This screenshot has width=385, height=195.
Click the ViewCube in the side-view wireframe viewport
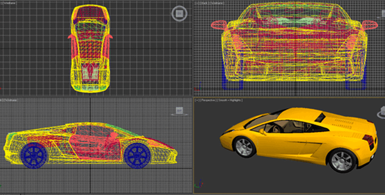coord(179,111)
